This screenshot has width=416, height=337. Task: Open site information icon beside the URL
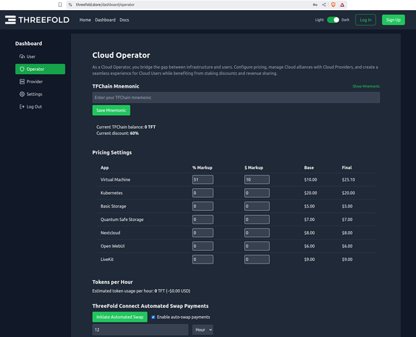(x=70, y=4)
